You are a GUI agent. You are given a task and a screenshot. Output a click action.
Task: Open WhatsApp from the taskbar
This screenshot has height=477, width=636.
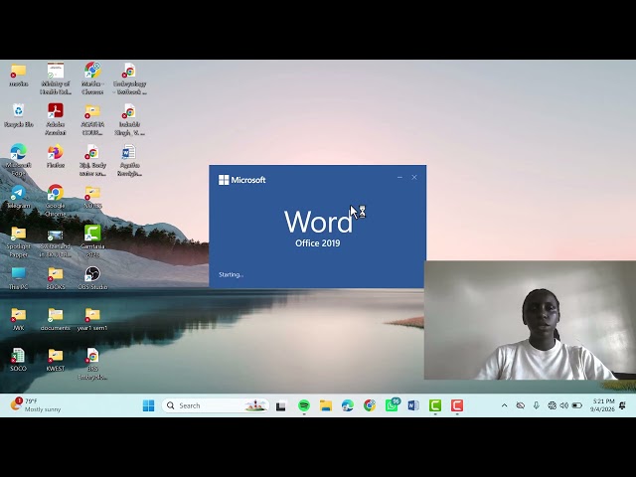point(392,405)
